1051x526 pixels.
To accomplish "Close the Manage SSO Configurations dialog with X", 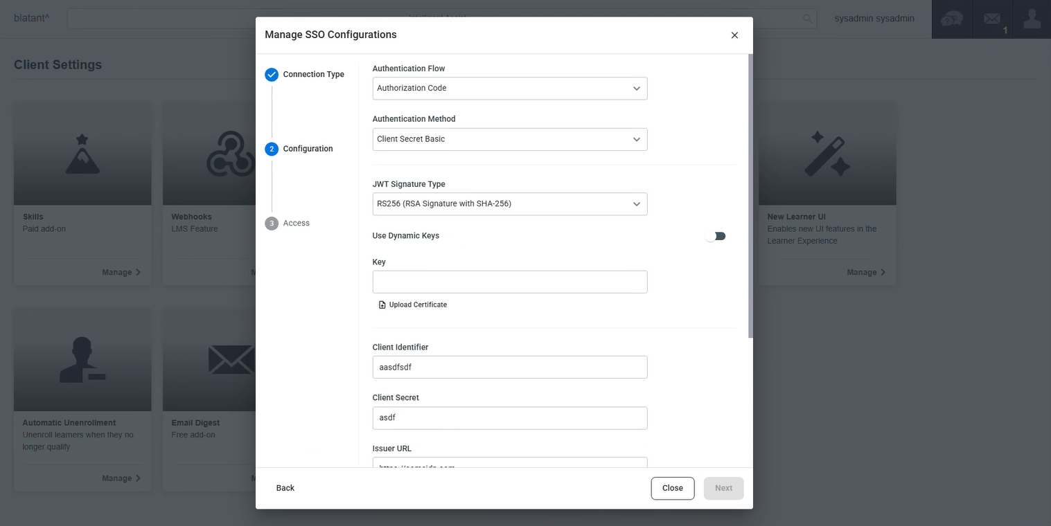I will pyautogui.click(x=734, y=35).
